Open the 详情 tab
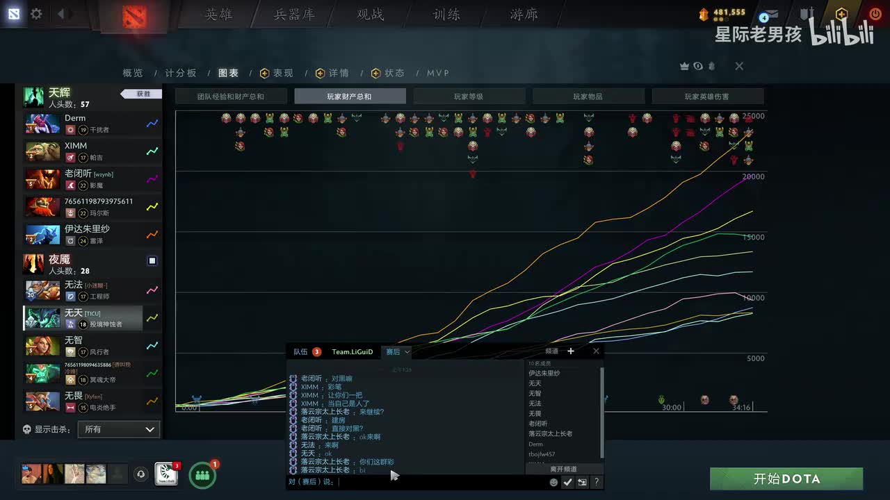 (332, 73)
